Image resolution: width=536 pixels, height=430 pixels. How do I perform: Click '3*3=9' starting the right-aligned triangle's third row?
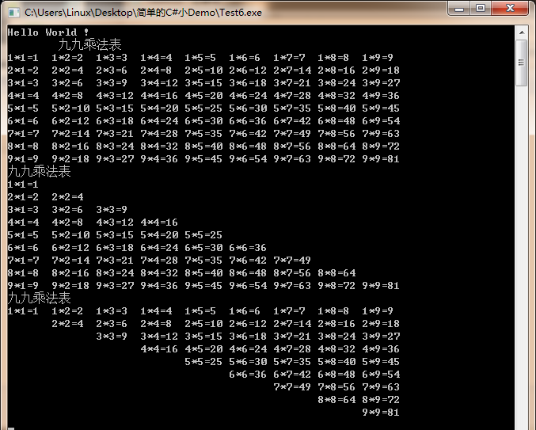click(x=112, y=336)
